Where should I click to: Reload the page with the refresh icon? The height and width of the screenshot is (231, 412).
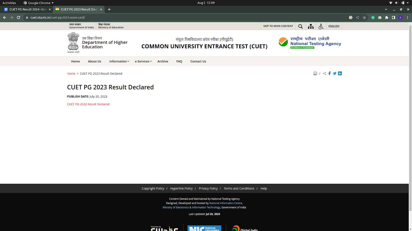[18, 17]
